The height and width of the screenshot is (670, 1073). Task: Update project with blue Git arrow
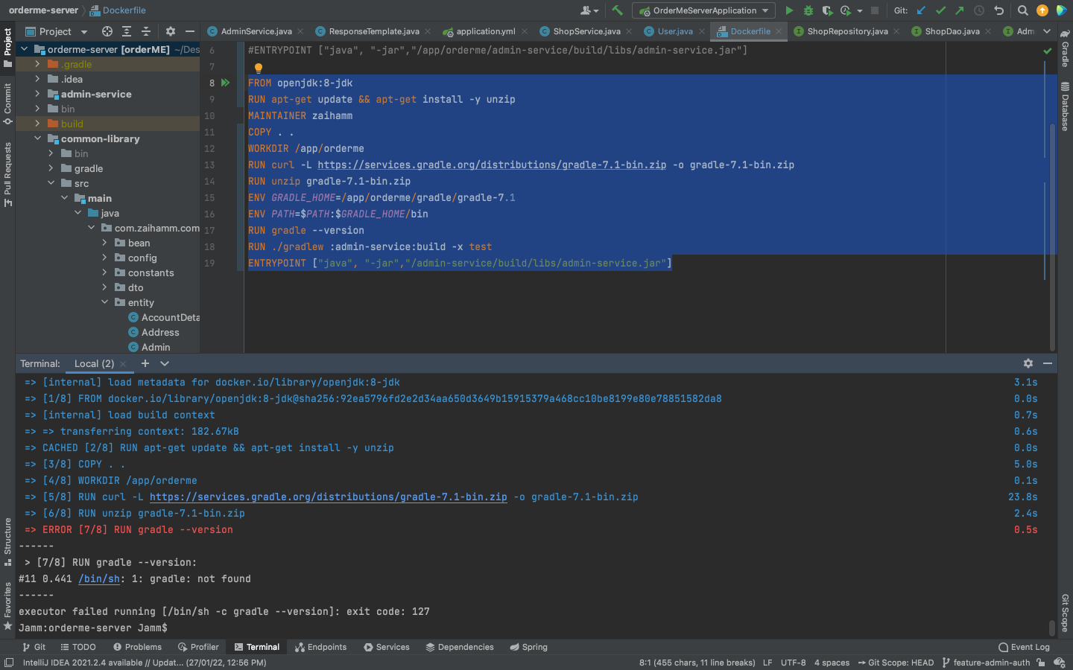922,10
